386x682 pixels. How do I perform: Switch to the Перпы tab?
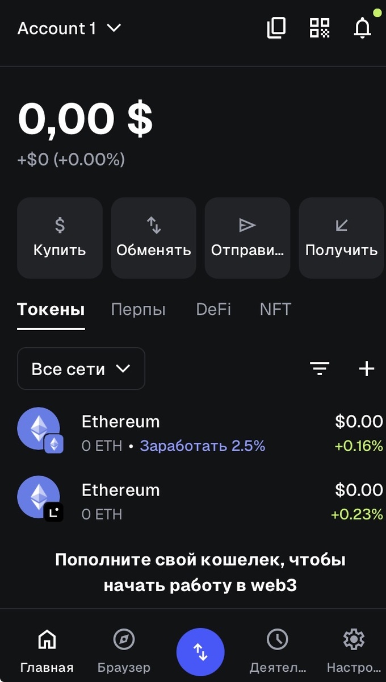click(x=139, y=310)
